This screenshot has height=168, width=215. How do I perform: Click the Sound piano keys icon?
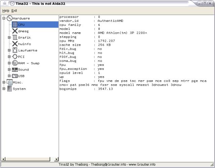click(x=15, y=70)
